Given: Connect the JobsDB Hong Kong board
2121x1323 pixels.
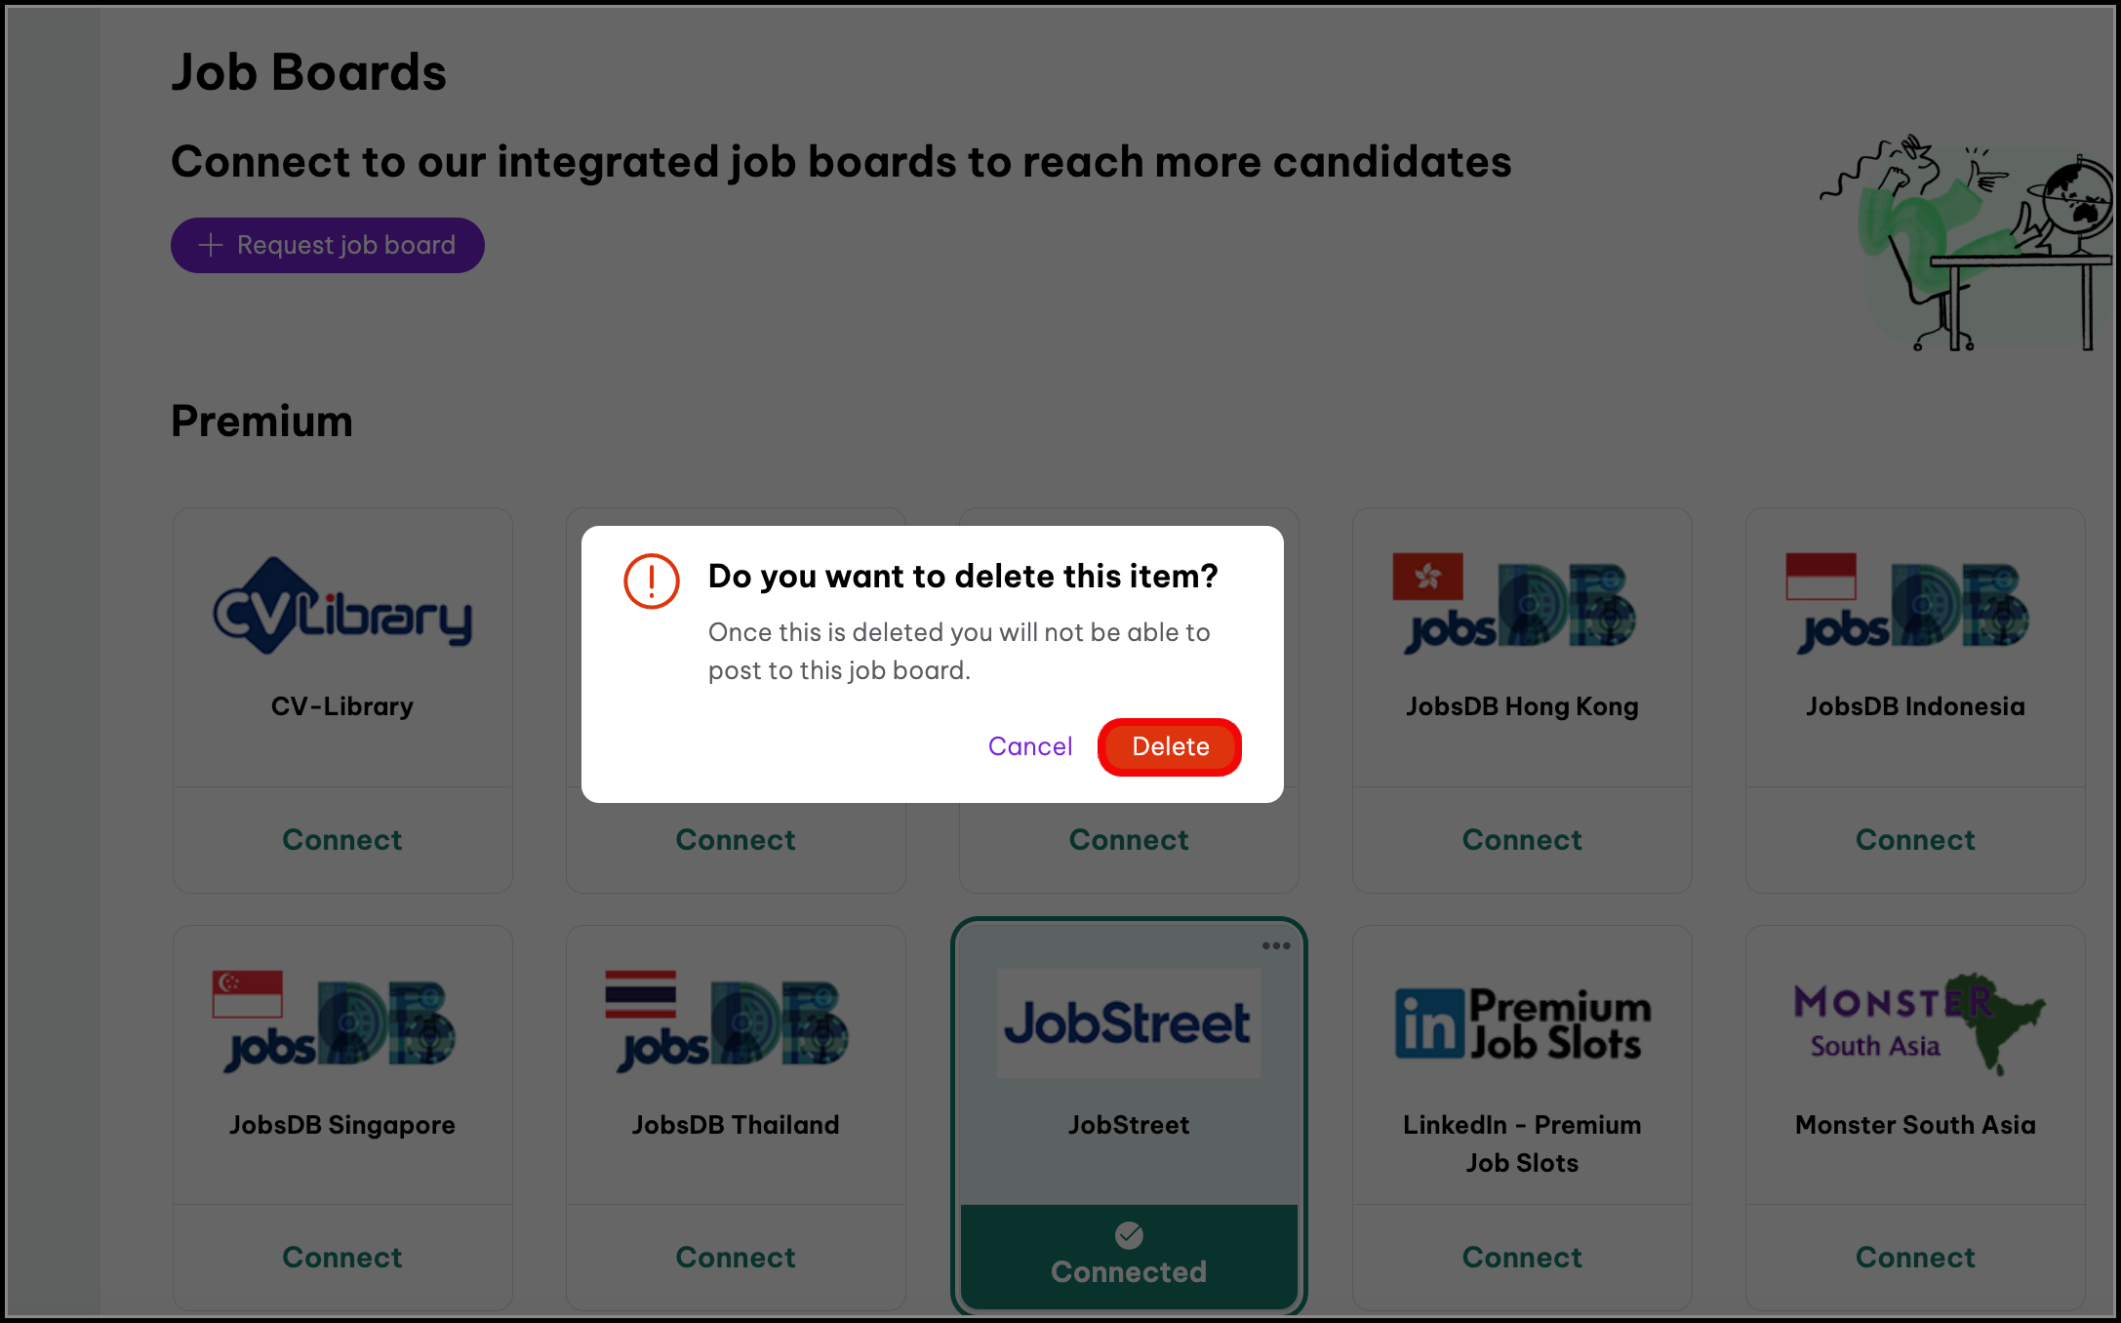Looking at the screenshot, I should [1521, 840].
